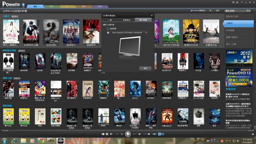Click the 登入 login link
256x144 pixels.
point(211,11)
